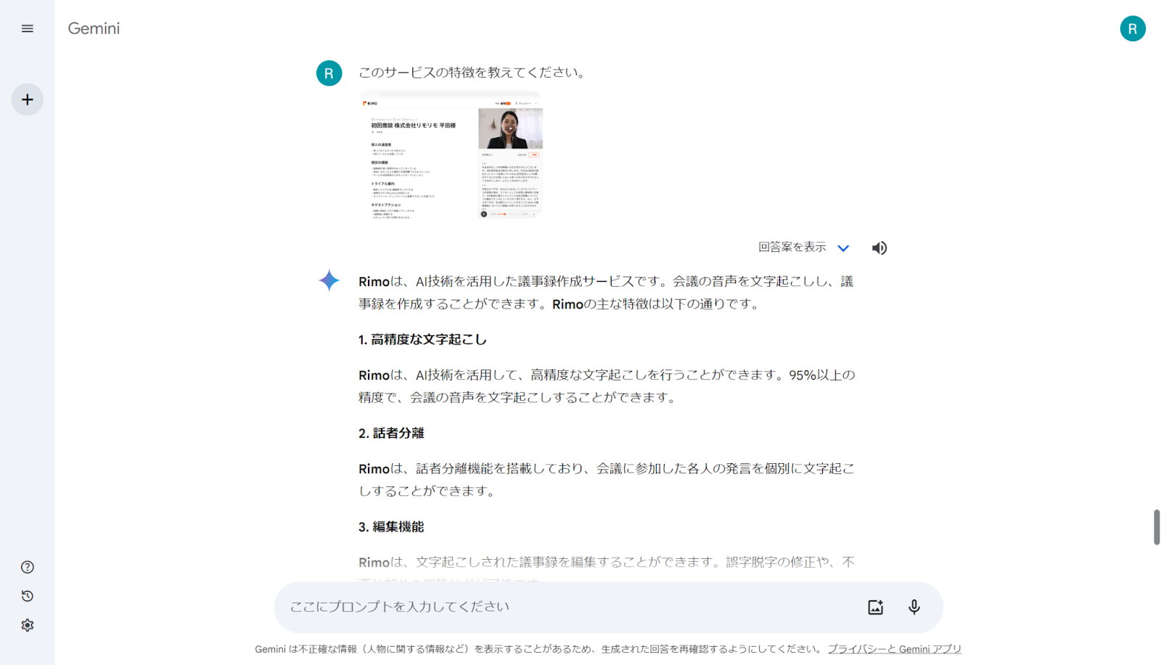The width and height of the screenshot is (1161, 665).
Task: Click the prompt input field to type
Action: [508, 607]
